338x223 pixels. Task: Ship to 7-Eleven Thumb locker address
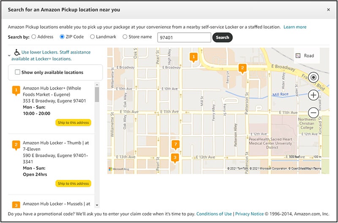coord(73,183)
